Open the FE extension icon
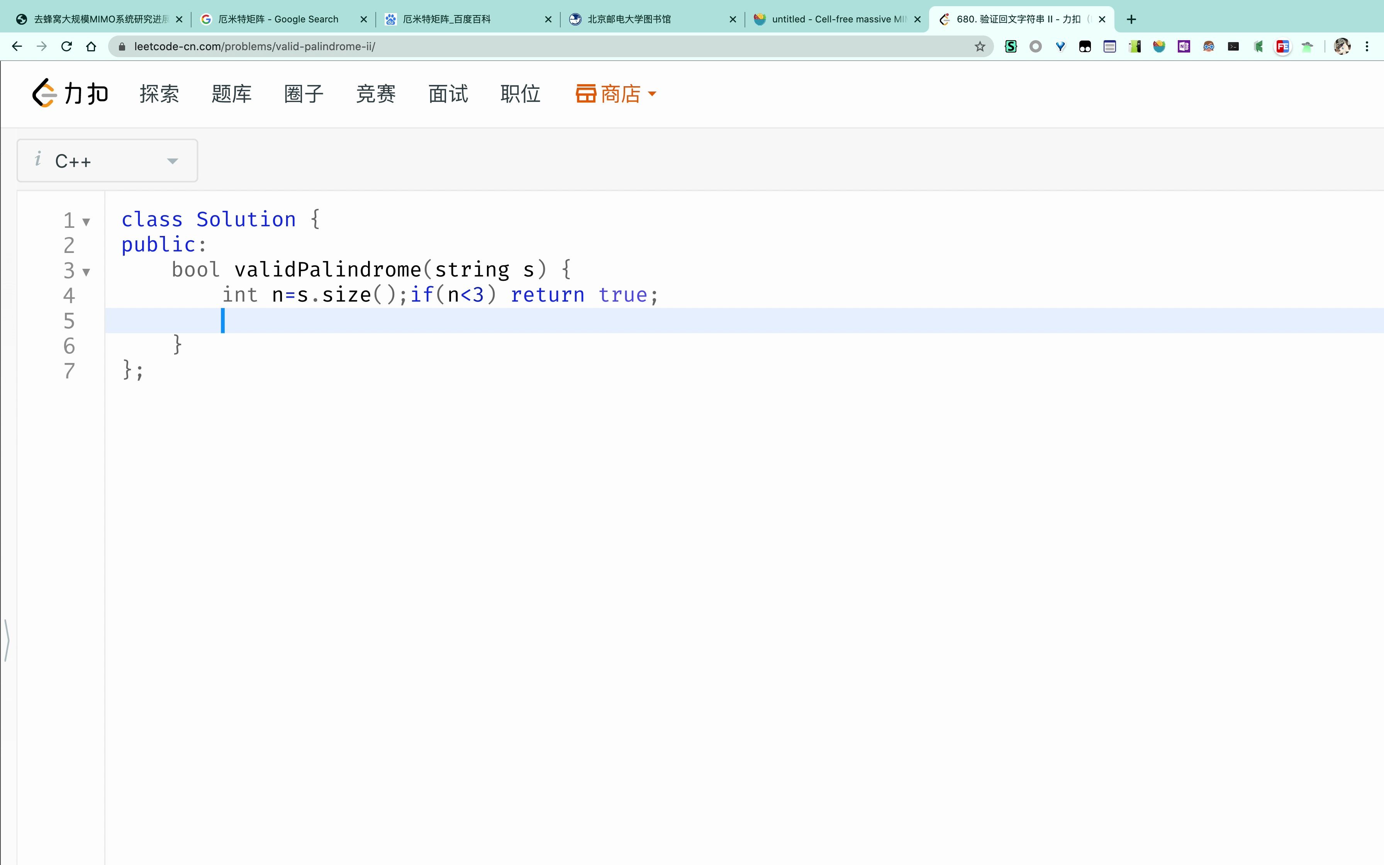The image size is (1384, 865). point(1282,46)
